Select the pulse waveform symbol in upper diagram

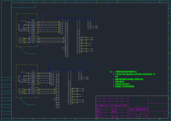click(x=21, y=40)
